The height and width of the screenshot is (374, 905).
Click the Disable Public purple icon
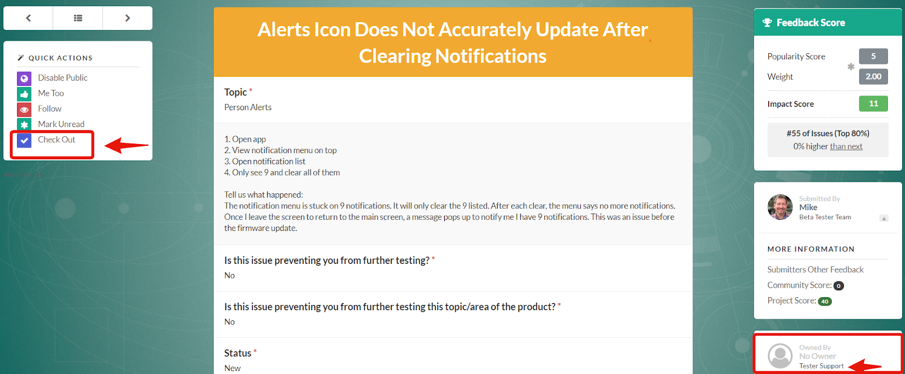pyautogui.click(x=24, y=79)
